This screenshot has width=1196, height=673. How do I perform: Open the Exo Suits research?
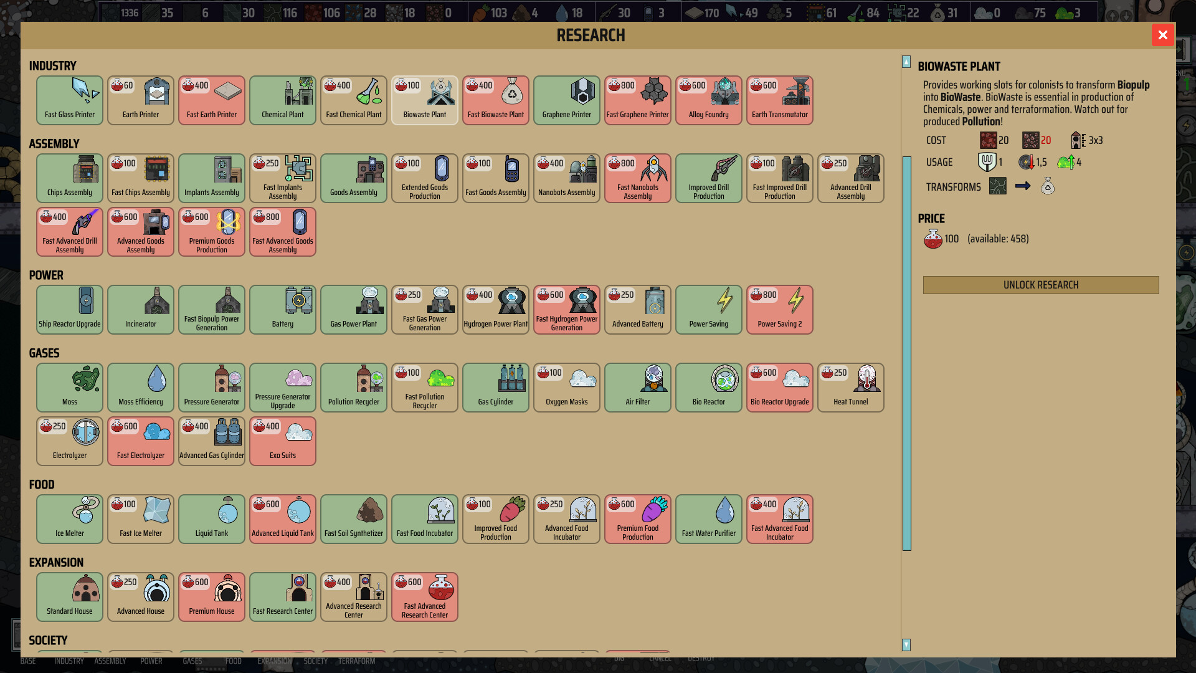click(x=283, y=441)
